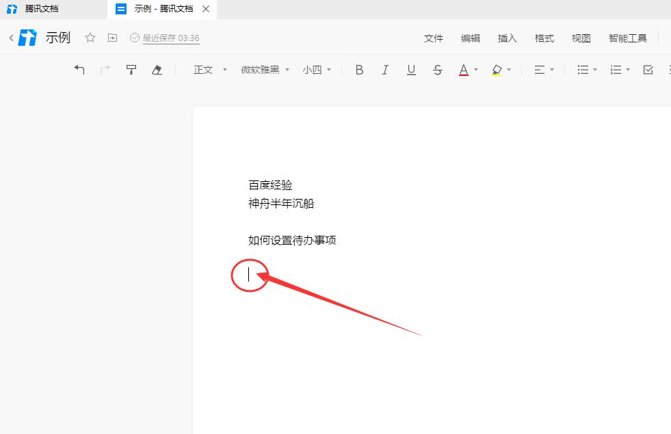Viewport: 671px width, 434px height.
Task: Toggle italic formatting
Action: coord(385,69)
